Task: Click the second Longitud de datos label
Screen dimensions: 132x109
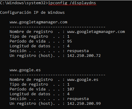Action: click(30, 94)
